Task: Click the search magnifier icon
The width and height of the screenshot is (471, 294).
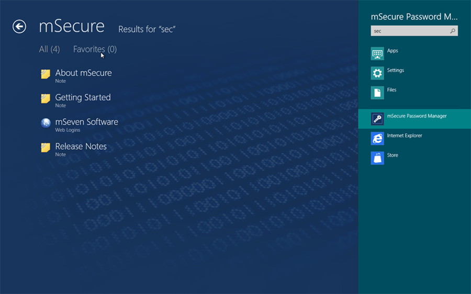Action: 452,31
